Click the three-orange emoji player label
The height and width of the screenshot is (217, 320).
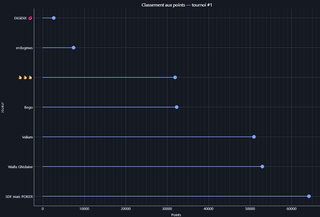(25, 78)
